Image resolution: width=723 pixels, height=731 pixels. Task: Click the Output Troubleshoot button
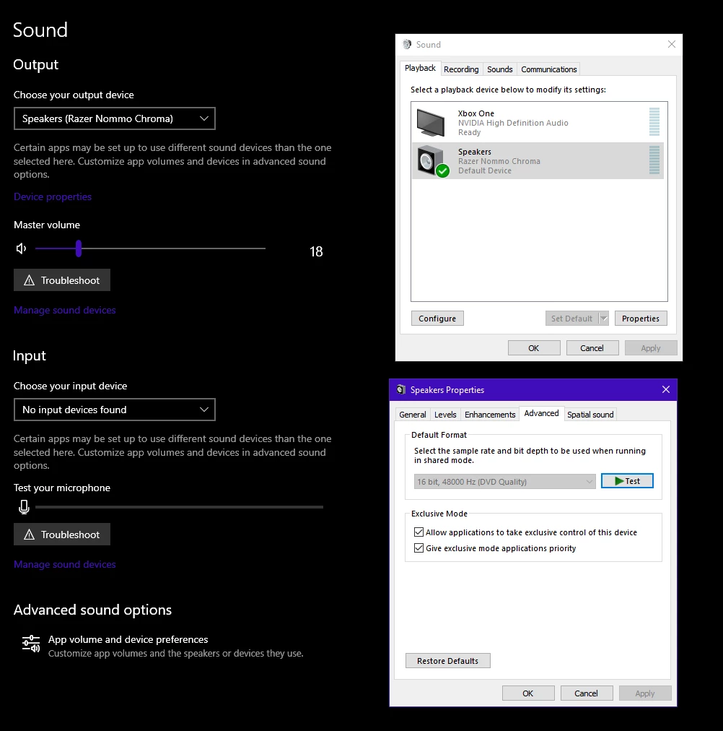62,280
